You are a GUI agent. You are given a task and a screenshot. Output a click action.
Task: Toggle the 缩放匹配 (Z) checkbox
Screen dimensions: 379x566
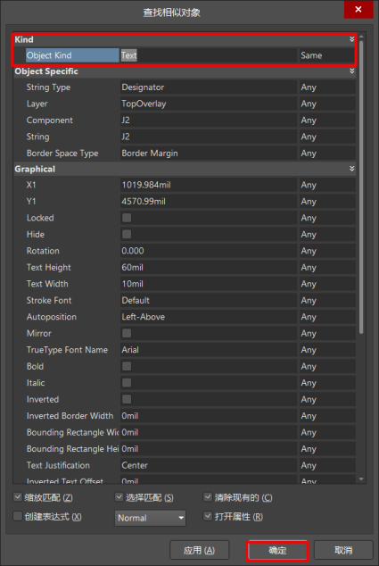pos(17,497)
